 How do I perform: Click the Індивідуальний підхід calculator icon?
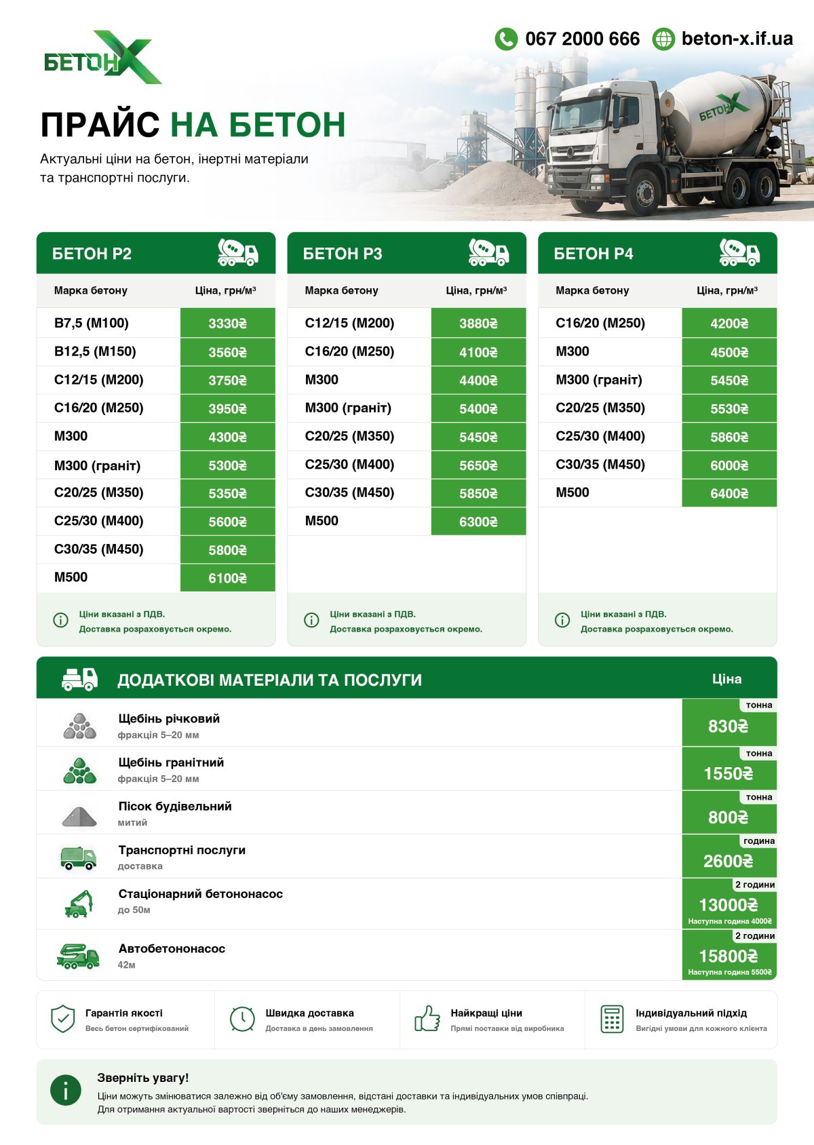tap(613, 1019)
